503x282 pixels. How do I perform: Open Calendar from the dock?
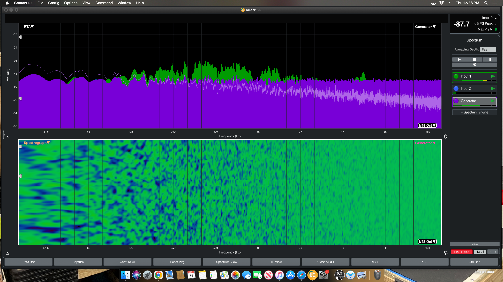coord(191,275)
